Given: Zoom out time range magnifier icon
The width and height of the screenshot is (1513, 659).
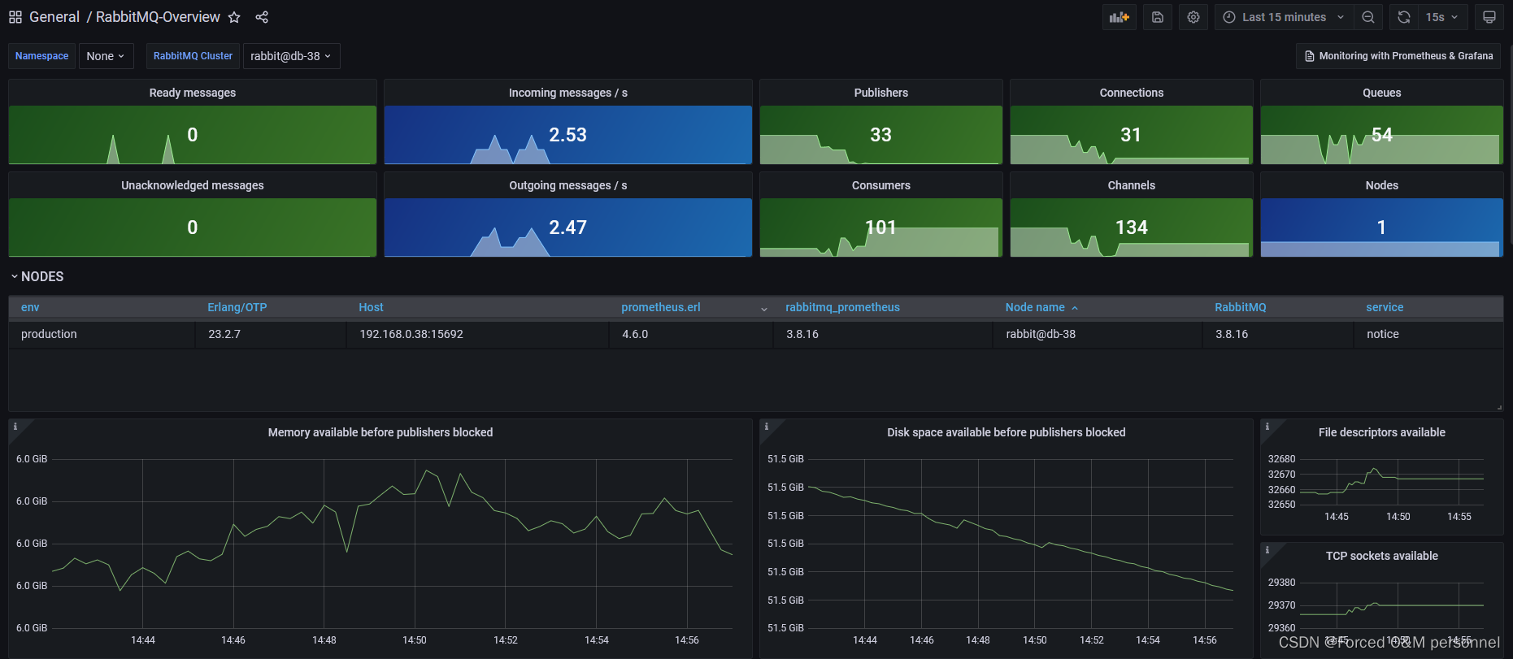Looking at the screenshot, I should [1368, 17].
